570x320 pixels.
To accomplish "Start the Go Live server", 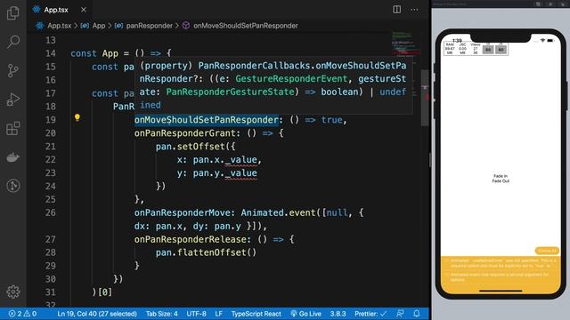I will (x=306, y=314).
